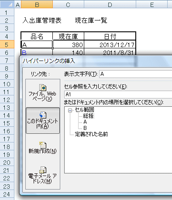Viewport: 172px width, 200px height.
Task: Collapse the セル範囲 tree node
Action: (70, 111)
